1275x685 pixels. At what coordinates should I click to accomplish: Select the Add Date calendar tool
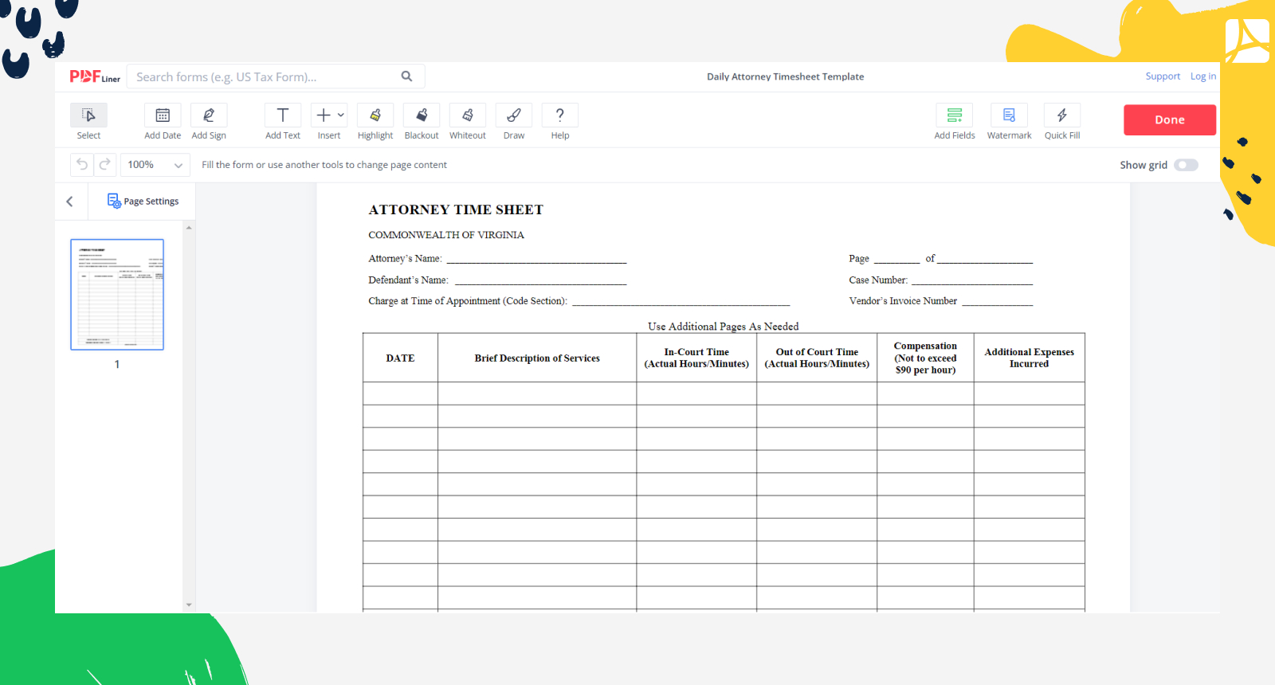coord(163,115)
